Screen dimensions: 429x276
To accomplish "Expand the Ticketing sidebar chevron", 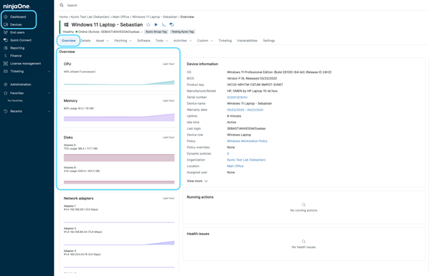I will pos(49,72).
